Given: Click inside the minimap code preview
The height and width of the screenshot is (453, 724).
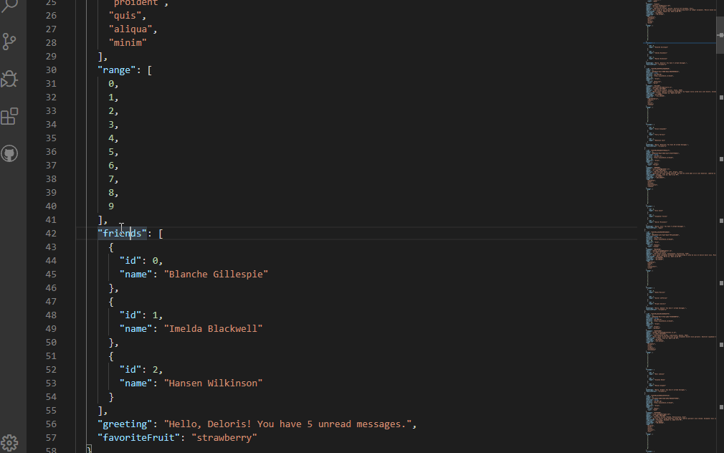Looking at the screenshot, I should click(x=674, y=215).
